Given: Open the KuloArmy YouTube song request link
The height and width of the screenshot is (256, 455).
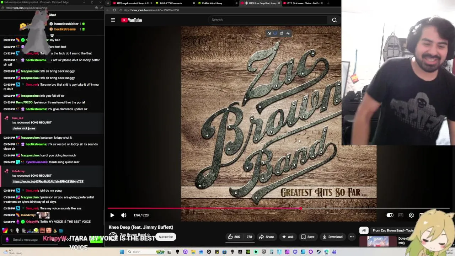Looking at the screenshot, I should pos(48,182).
